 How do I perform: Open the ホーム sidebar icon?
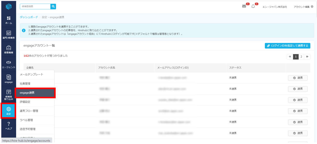coord(8,20)
